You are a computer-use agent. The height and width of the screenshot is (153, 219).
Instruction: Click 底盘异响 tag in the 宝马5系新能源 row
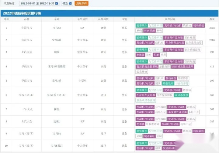click(142, 72)
